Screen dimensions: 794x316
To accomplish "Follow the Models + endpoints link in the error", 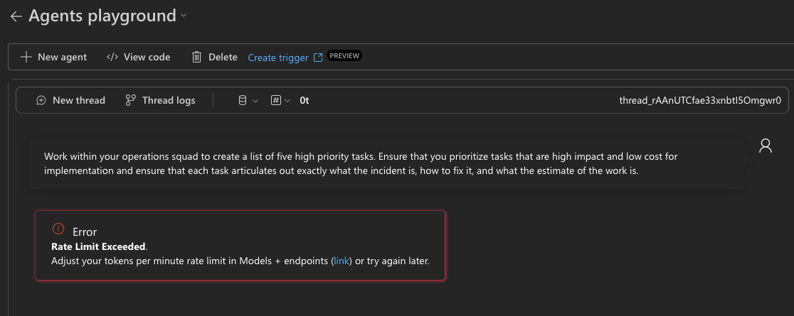I will click(342, 261).
